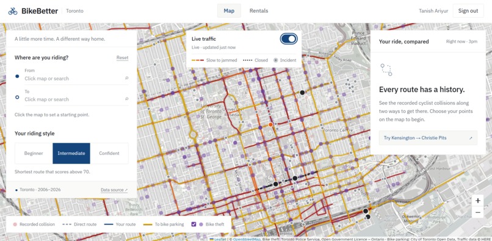
Task: Click the Incident traffic legend entry
Action: (284, 60)
